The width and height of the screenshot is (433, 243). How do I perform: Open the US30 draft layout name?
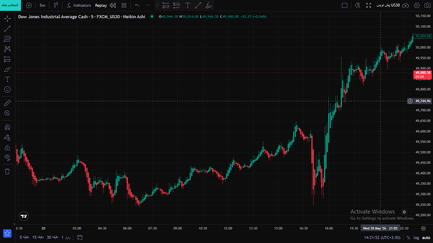[x=388, y=6]
